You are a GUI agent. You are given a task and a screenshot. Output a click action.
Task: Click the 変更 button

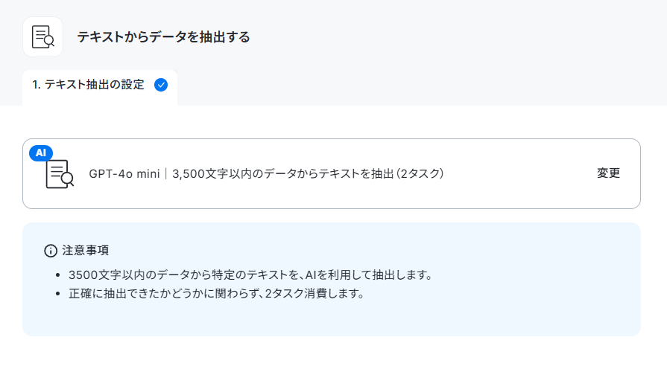click(608, 173)
